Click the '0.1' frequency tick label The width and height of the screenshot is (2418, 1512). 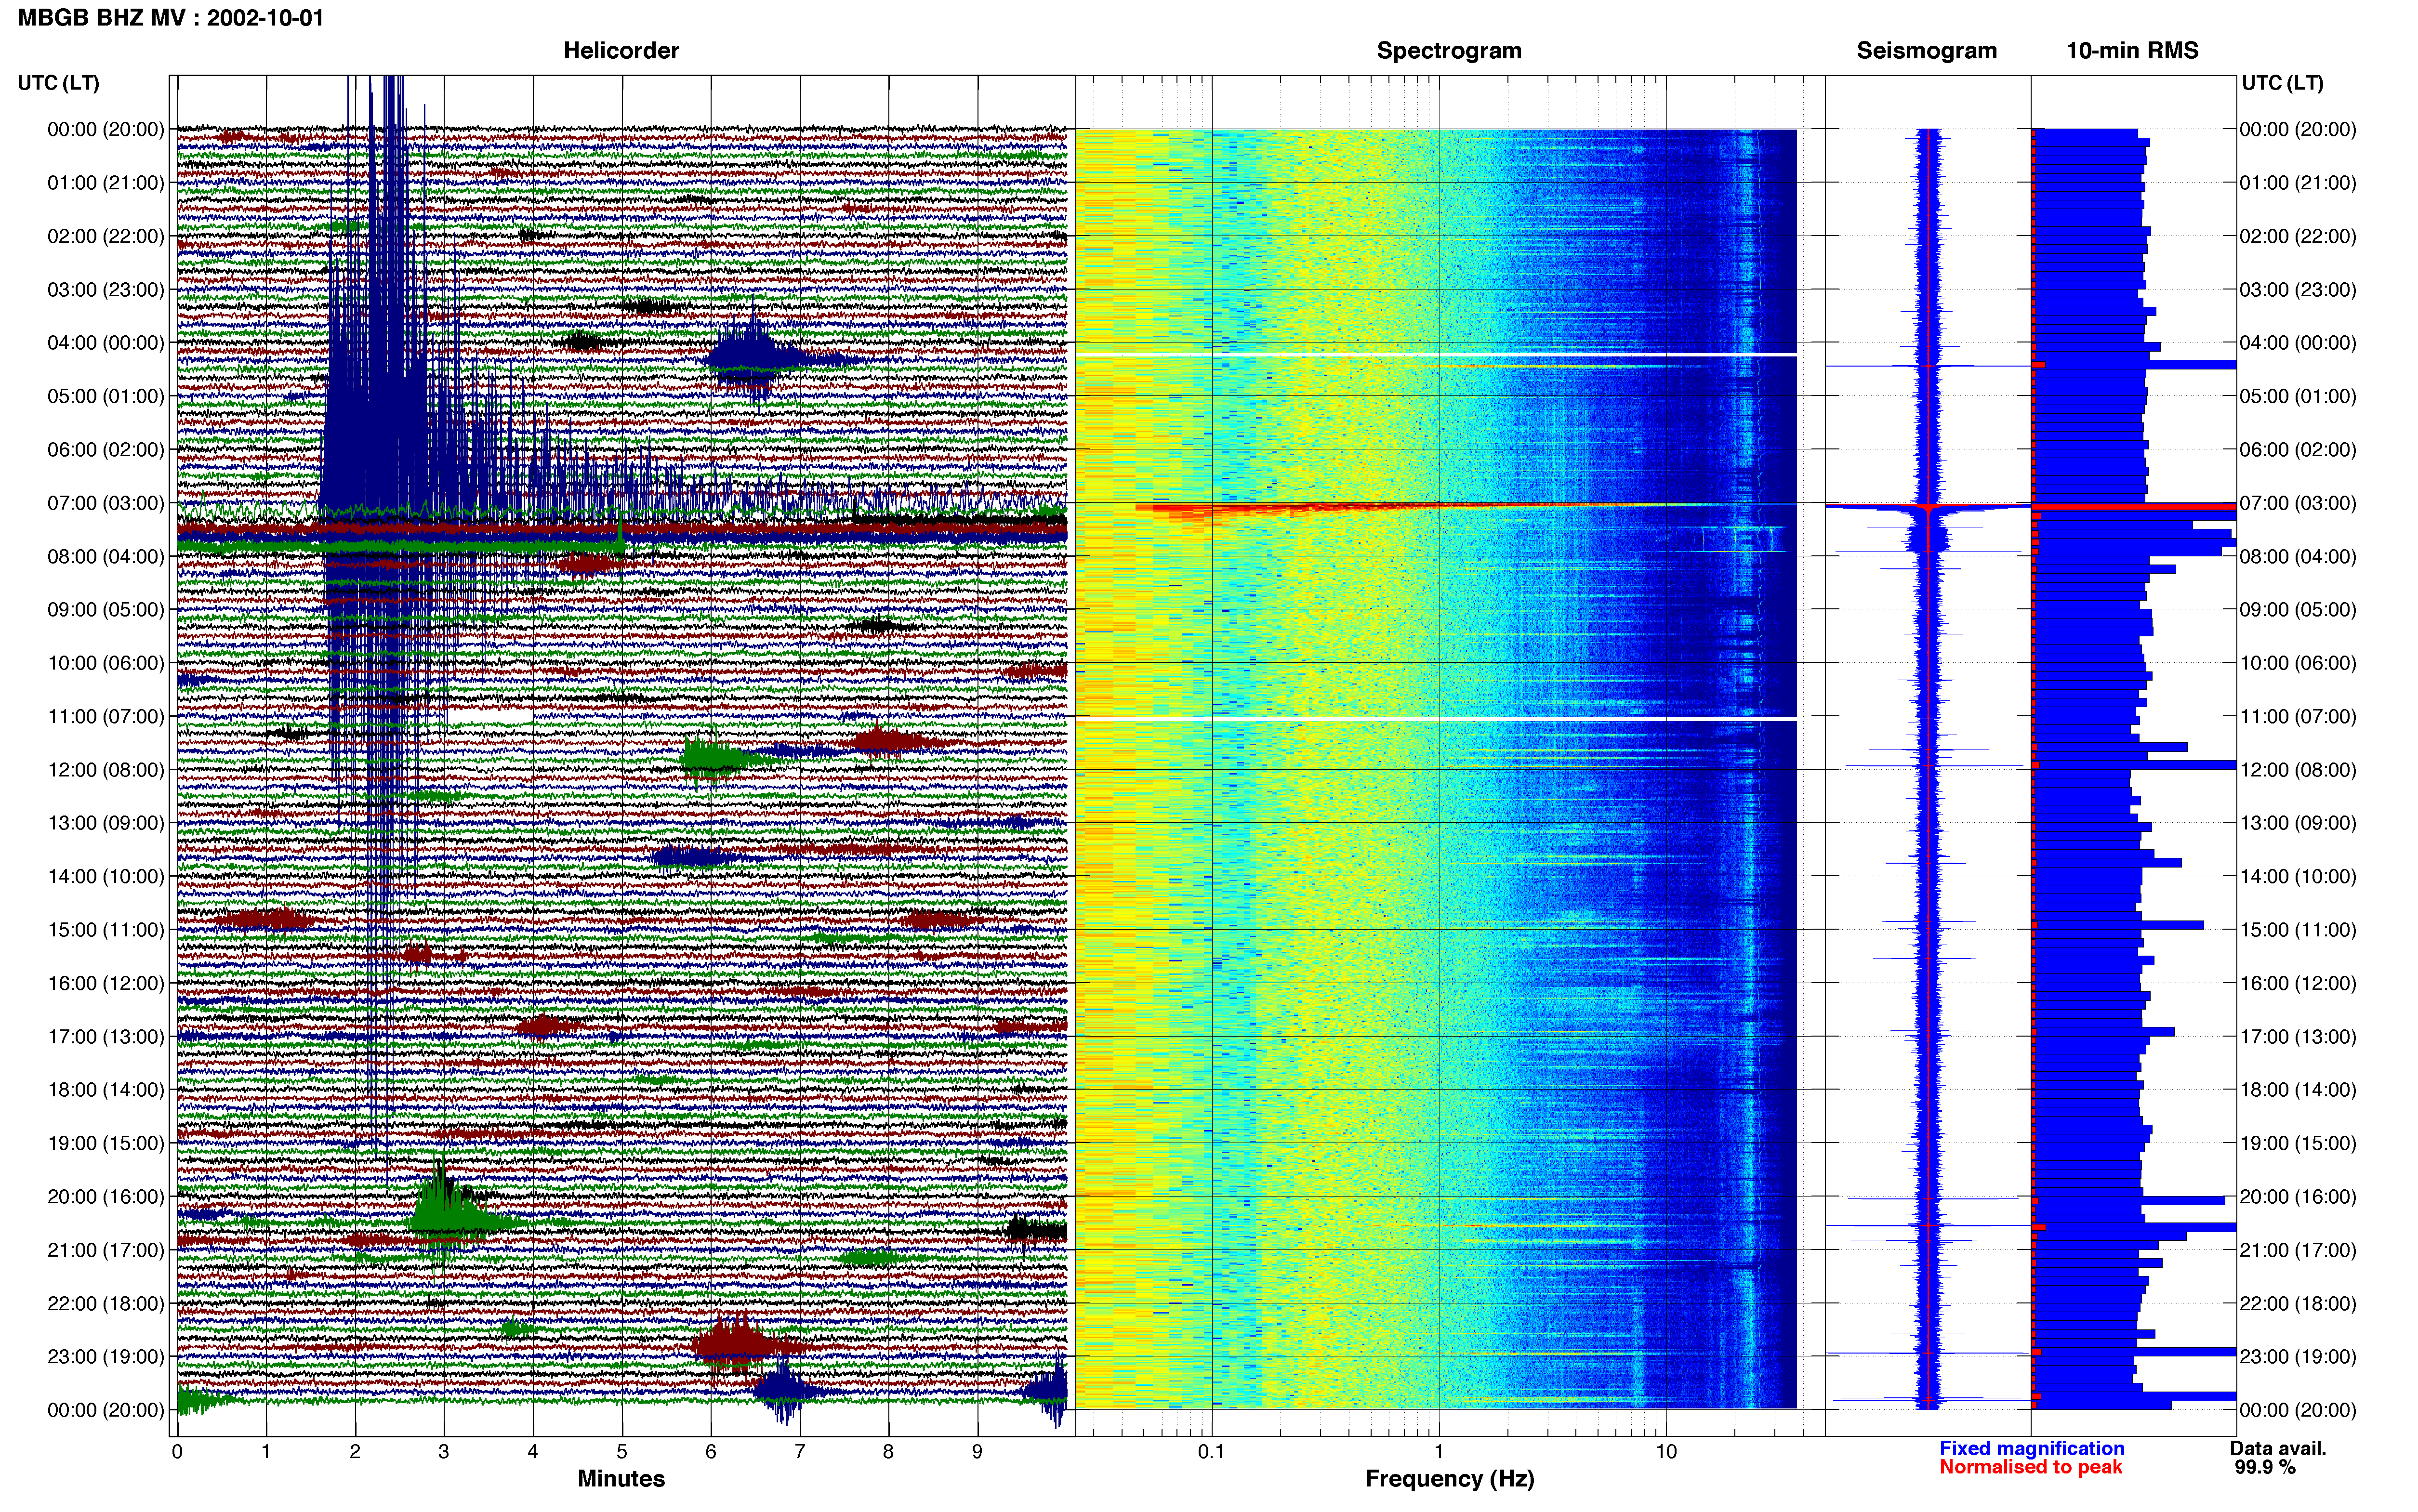coord(1211,1451)
